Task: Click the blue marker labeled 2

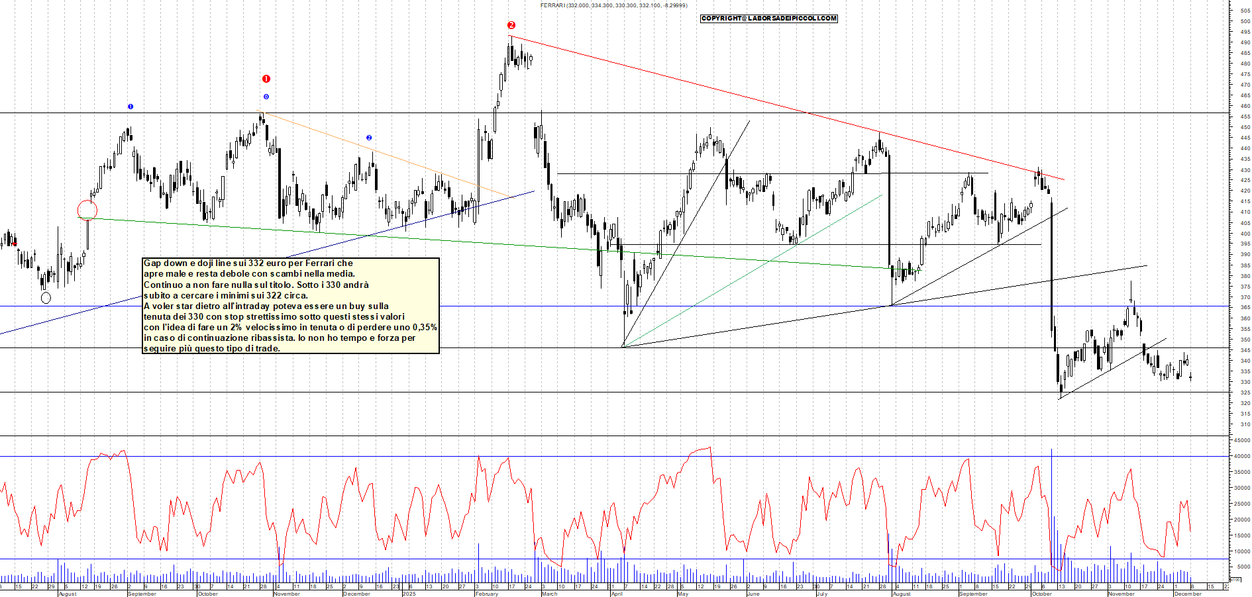Action: [x=369, y=138]
